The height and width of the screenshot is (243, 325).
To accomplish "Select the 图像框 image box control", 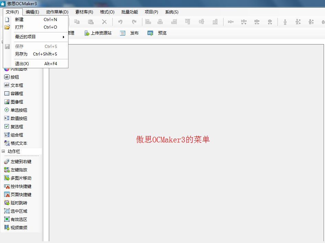I will click(14, 102).
